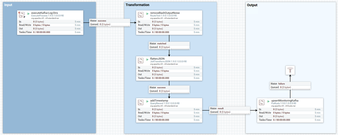Click the queued count on 'failure' connection
This screenshot has height=135, width=338.
[286, 87]
